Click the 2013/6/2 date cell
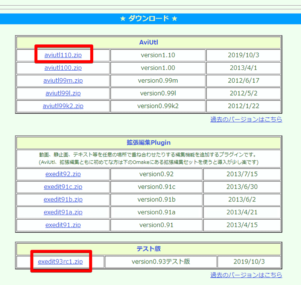This screenshot has width=301, height=285. click(242, 200)
